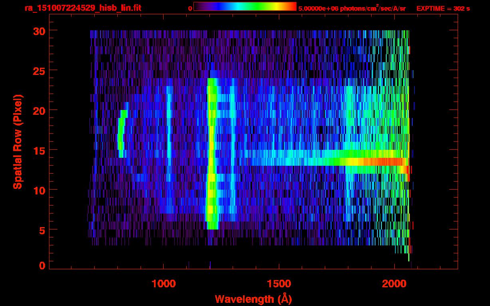Click the 5.00000e+06 photons color bar maximum label
The height and width of the screenshot is (306, 490).
pyautogui.click(x=352, y=8)
